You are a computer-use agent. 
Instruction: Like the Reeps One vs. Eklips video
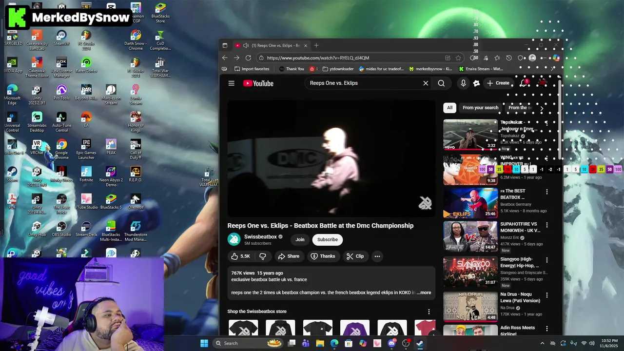tap(240, 256)
